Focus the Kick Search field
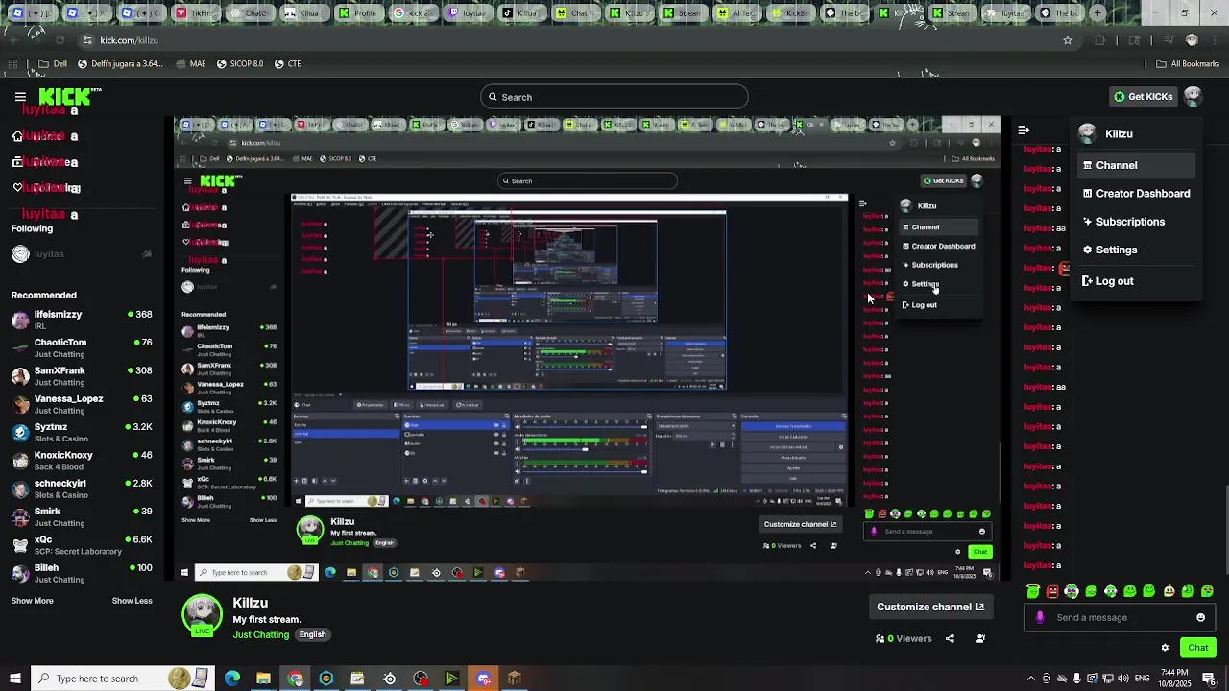 point(614,97)
